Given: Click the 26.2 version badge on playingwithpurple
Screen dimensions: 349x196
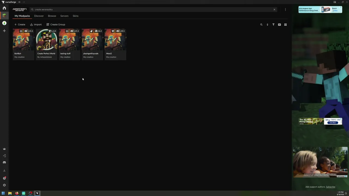Looking at the screenshot, I should (98, 31).
